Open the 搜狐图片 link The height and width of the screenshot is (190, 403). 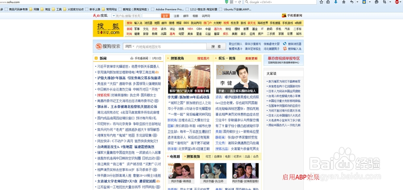coord(203,58)
